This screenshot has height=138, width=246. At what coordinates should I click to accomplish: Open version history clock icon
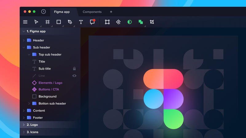point(43,12)
